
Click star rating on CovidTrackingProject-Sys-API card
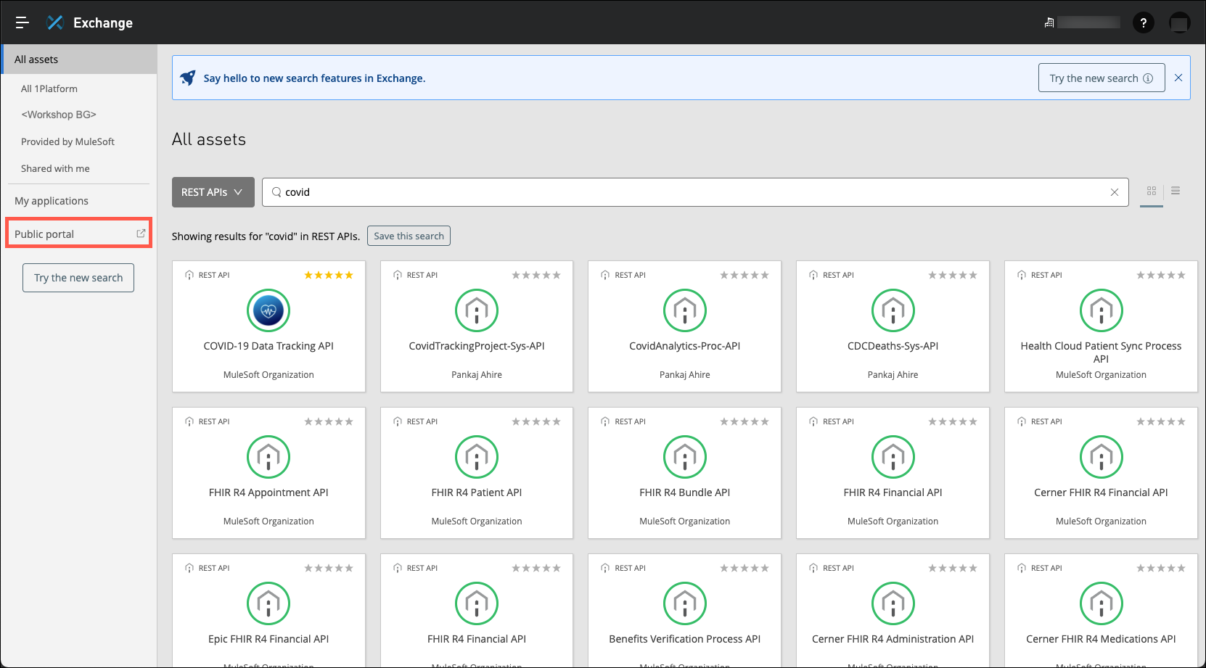(536, 275)
